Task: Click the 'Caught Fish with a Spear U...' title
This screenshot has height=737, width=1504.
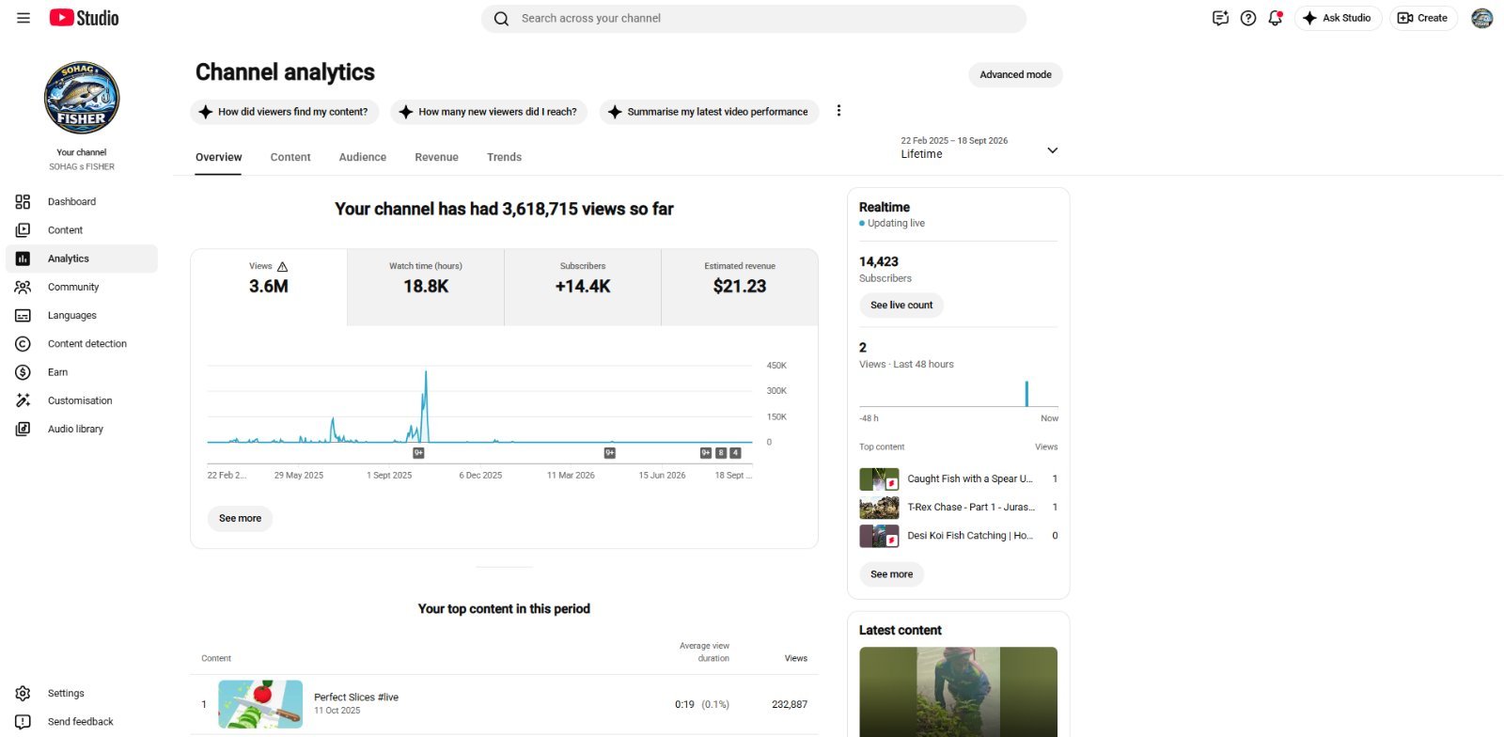Action: pyautogui.click(x=970, y=479)
